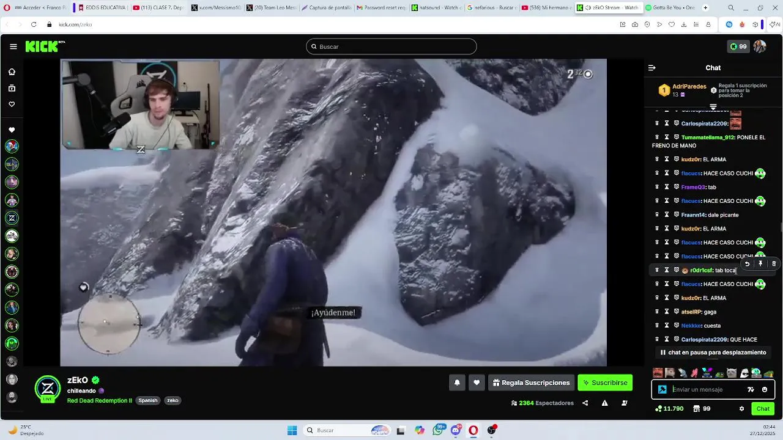Screen dimensions: 783x440
Task: Collapse the chat panel arrow icon
Action: coord(652,68)
